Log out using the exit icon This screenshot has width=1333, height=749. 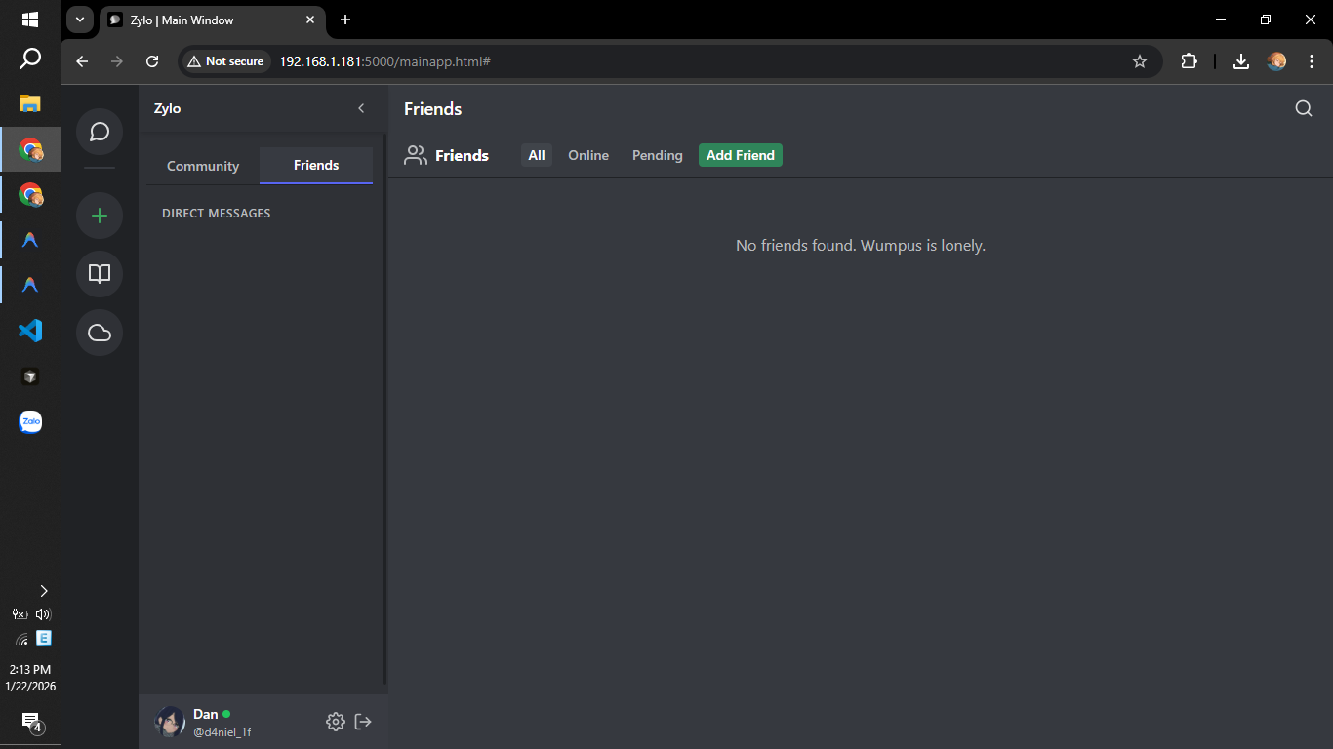[x=363, y=722]
